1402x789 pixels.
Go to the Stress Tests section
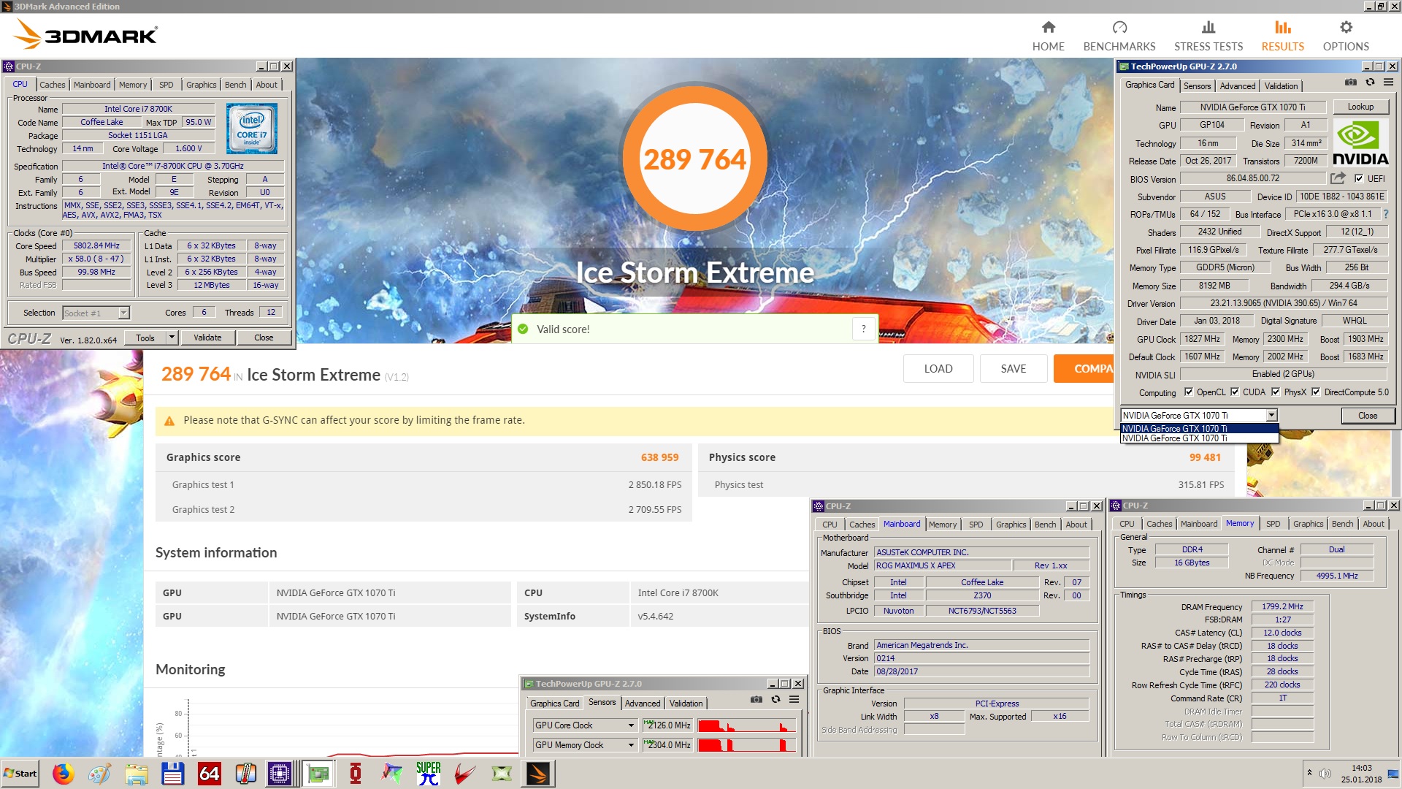tap(1208, 36)
